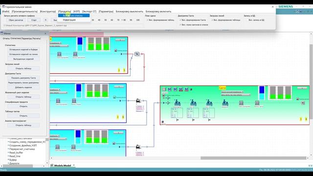313x176 pixels.
Task: Click the fourth M method icon in the Сдача frame
Action: pos(186,89)
